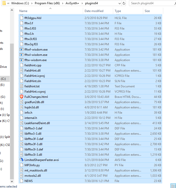Image resolution: width=176 pixels, height=188 pixels.
Task: Expand chevron after Program Files (x86)
Action: 63,3
